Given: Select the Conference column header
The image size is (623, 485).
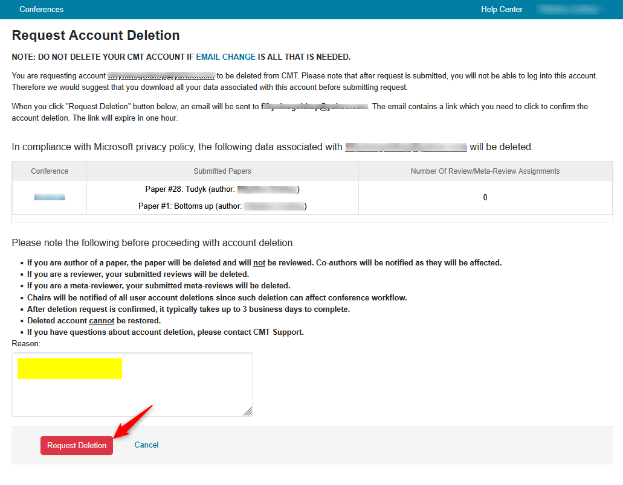Looking at the screenshot, I should 50,171.
